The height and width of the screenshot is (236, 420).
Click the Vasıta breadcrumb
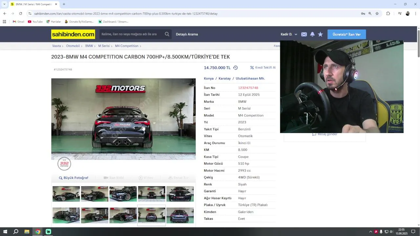[x=56, y=46]
